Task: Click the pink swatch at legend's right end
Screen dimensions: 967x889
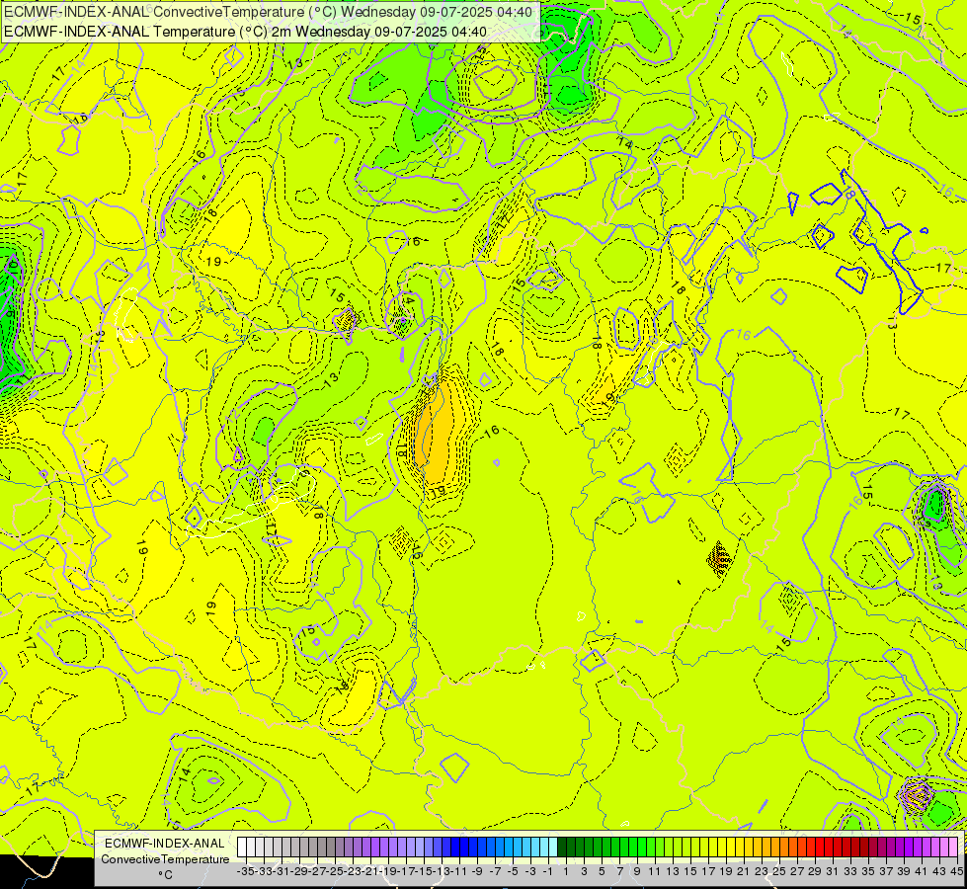Action: tap(953, 848)
